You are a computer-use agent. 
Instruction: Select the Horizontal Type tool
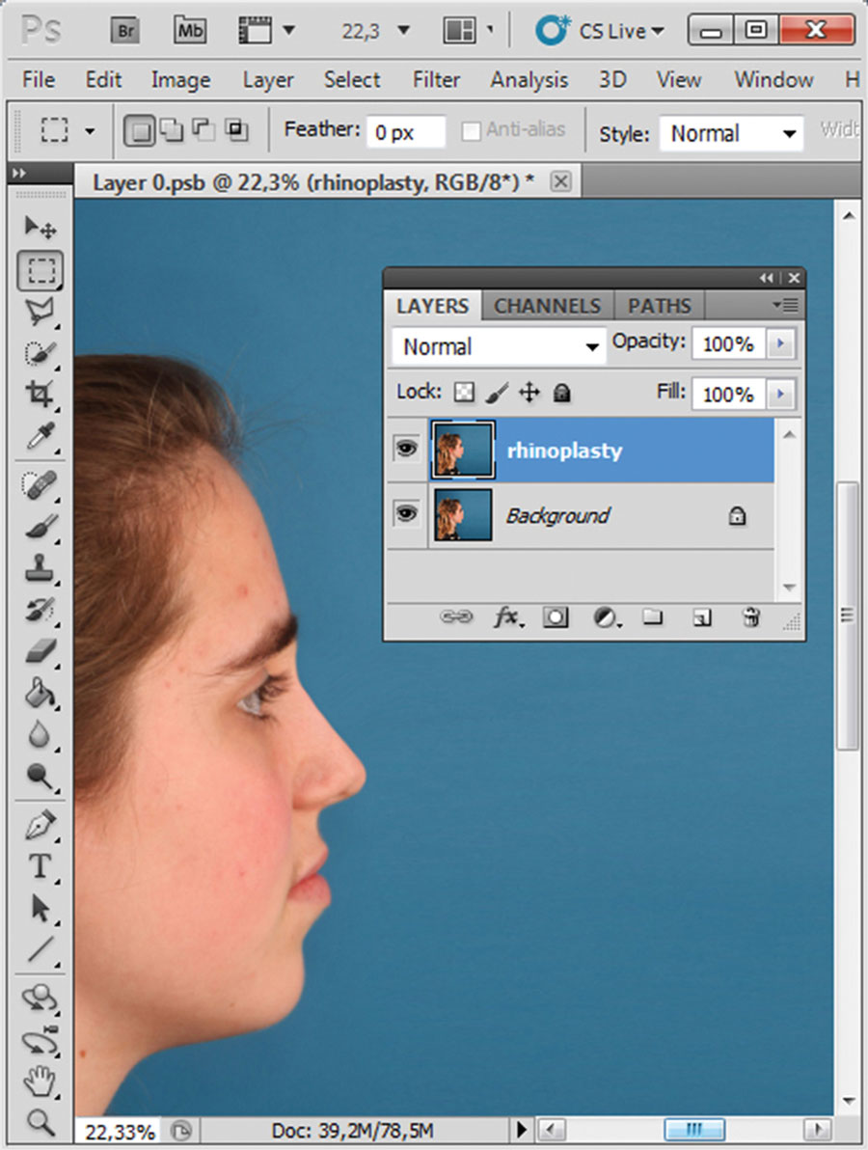click(x=40, y=866)
